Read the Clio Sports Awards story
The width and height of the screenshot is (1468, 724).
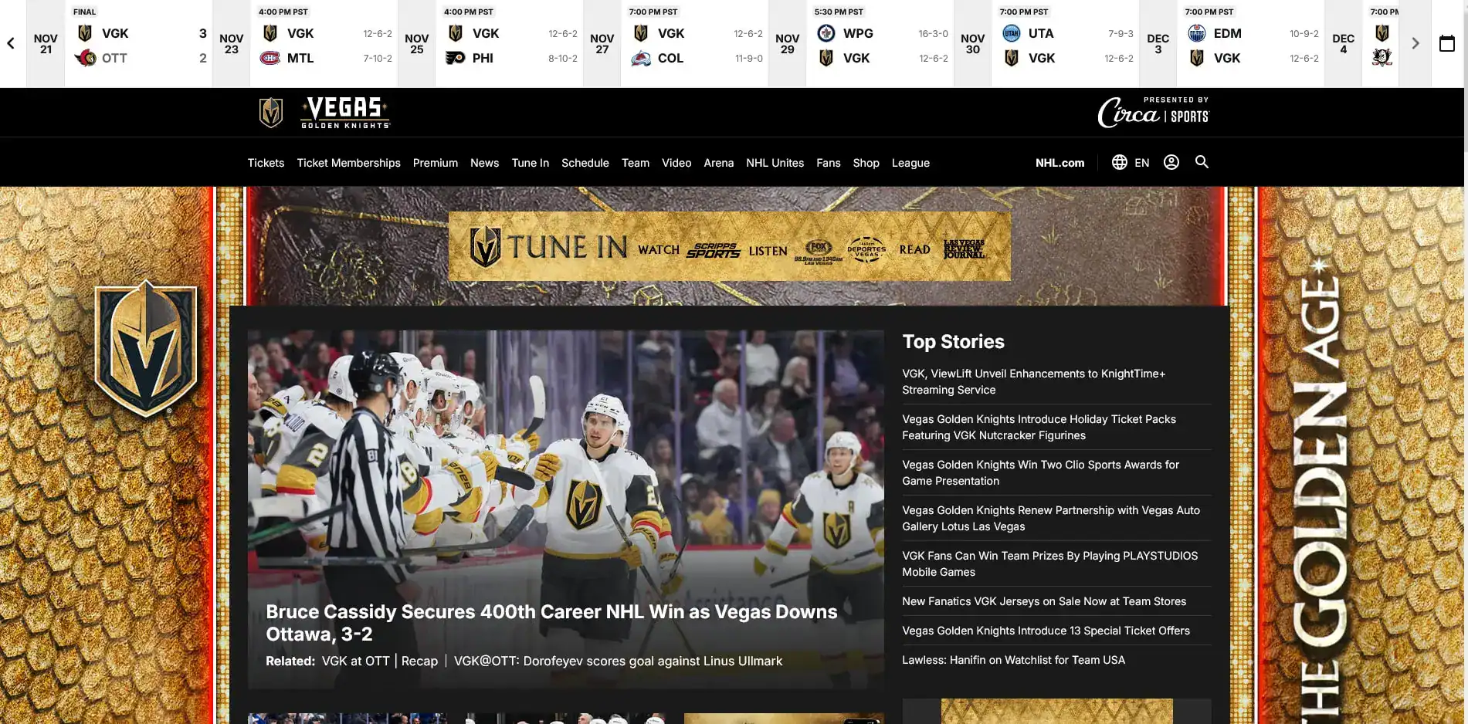(1041, 473)
